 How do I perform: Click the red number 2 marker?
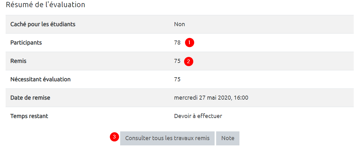click(x=189, y=61)
